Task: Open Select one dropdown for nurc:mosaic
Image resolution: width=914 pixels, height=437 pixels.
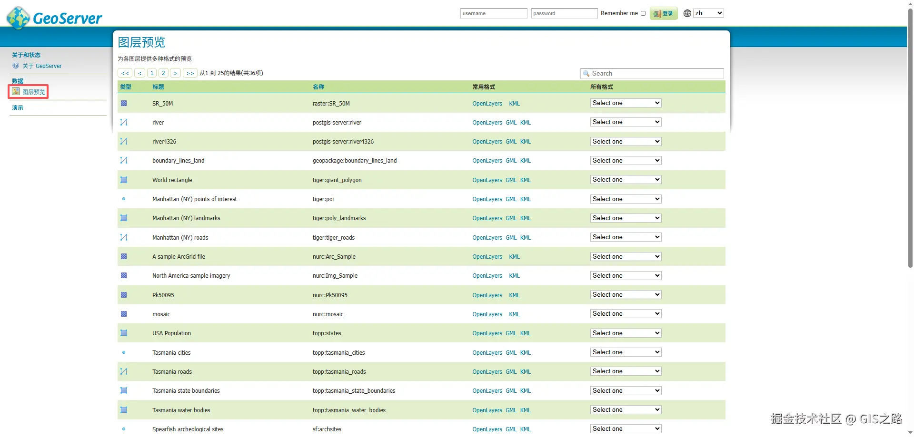Action: tap(626, 314)
